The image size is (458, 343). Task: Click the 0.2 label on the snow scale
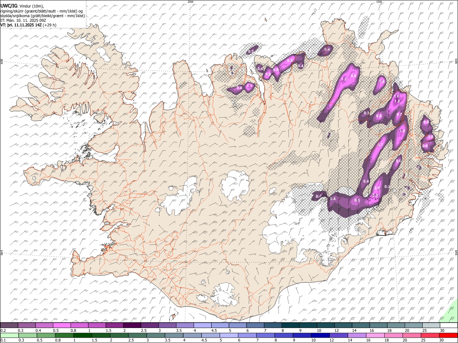pyautogui.click(x=3, y=330)
